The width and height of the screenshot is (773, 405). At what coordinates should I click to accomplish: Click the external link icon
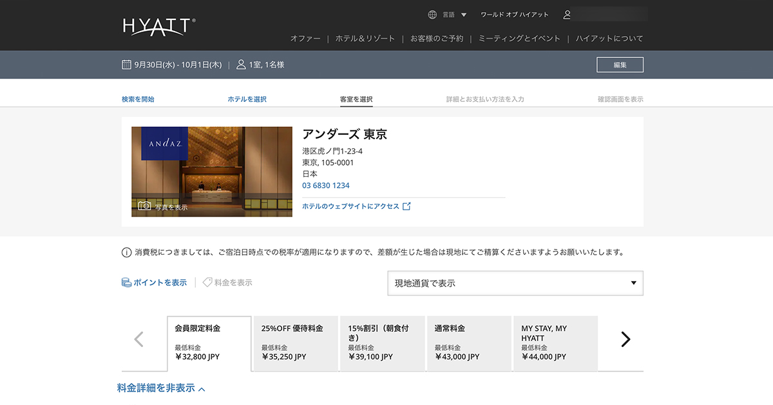[x=406, y=206]
